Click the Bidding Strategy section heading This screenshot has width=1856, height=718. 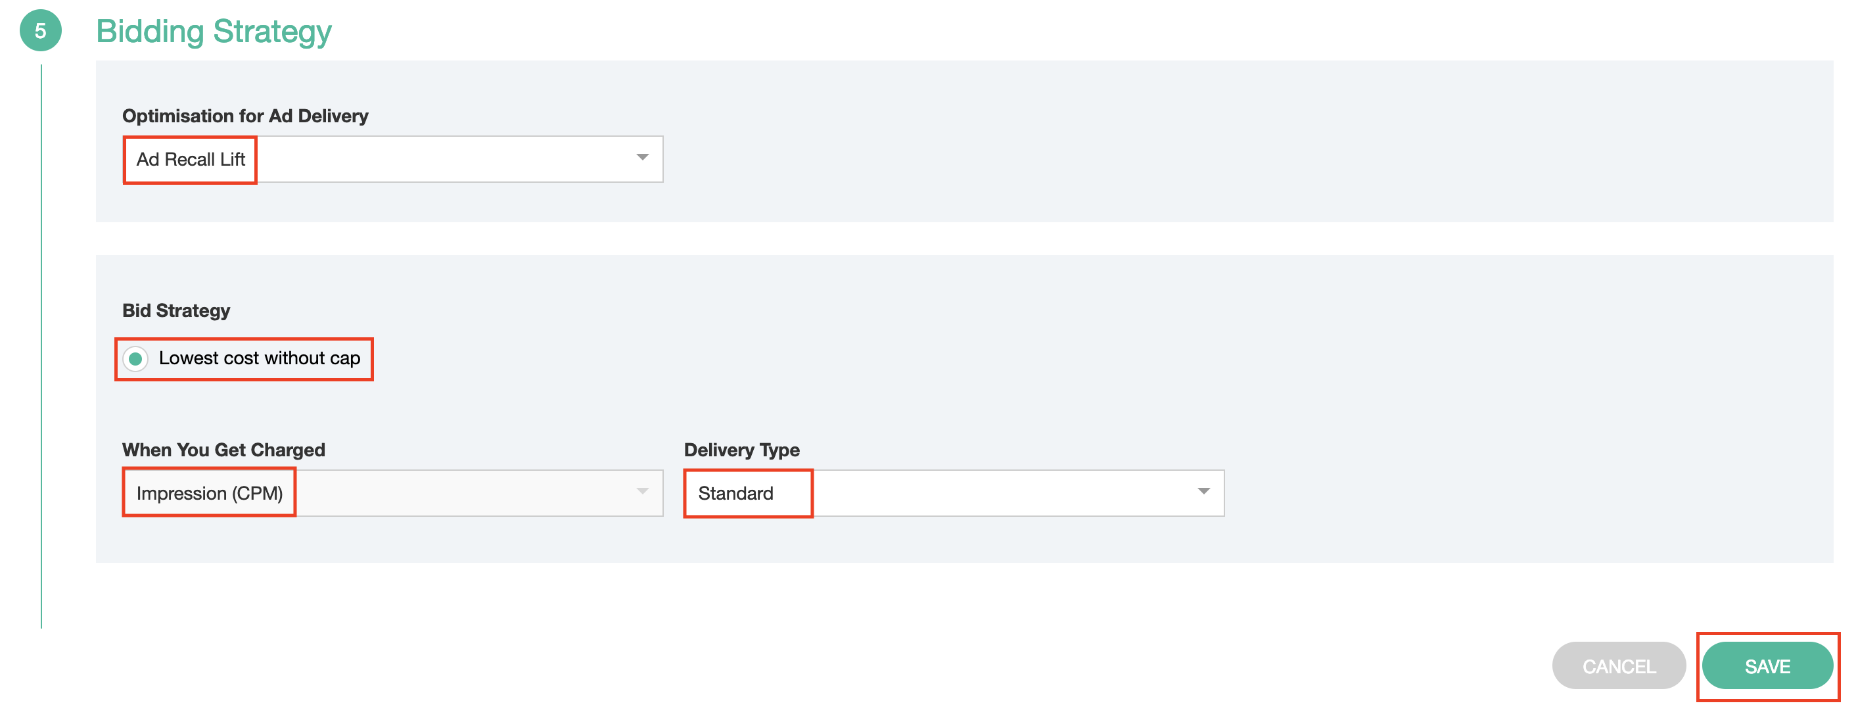pyautogui.click(x=213, y=31)
